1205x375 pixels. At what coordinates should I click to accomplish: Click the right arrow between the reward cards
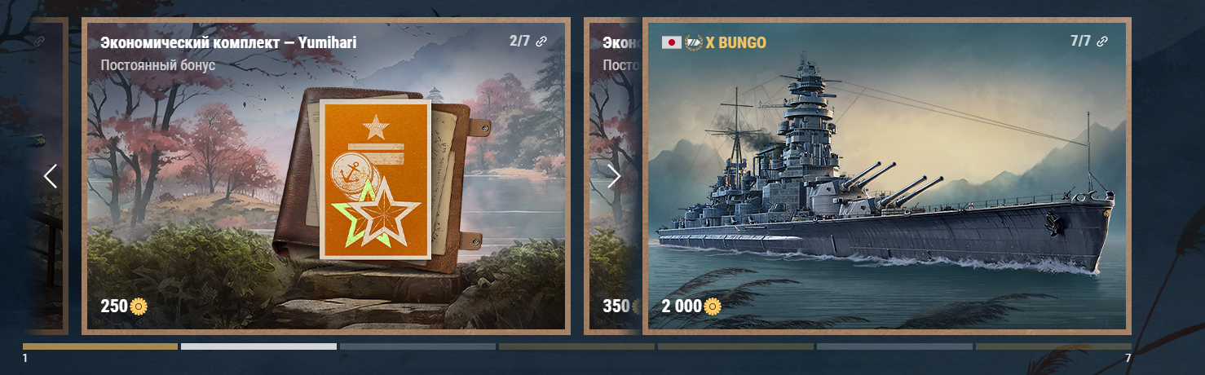(614, 176)
